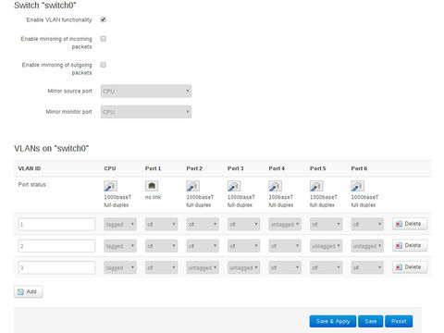Click the Port 1 column header
Image resolution: width=444 pixels, height=333 pixels.
[153, 168]
